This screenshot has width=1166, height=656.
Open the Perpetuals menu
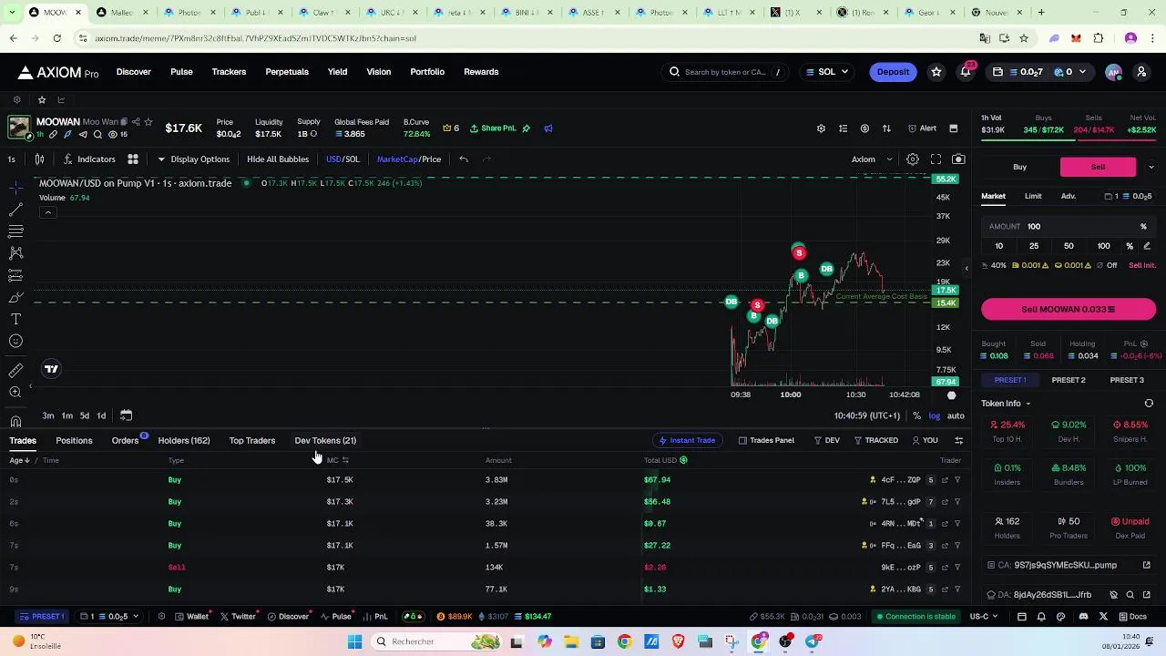[287, 72]
